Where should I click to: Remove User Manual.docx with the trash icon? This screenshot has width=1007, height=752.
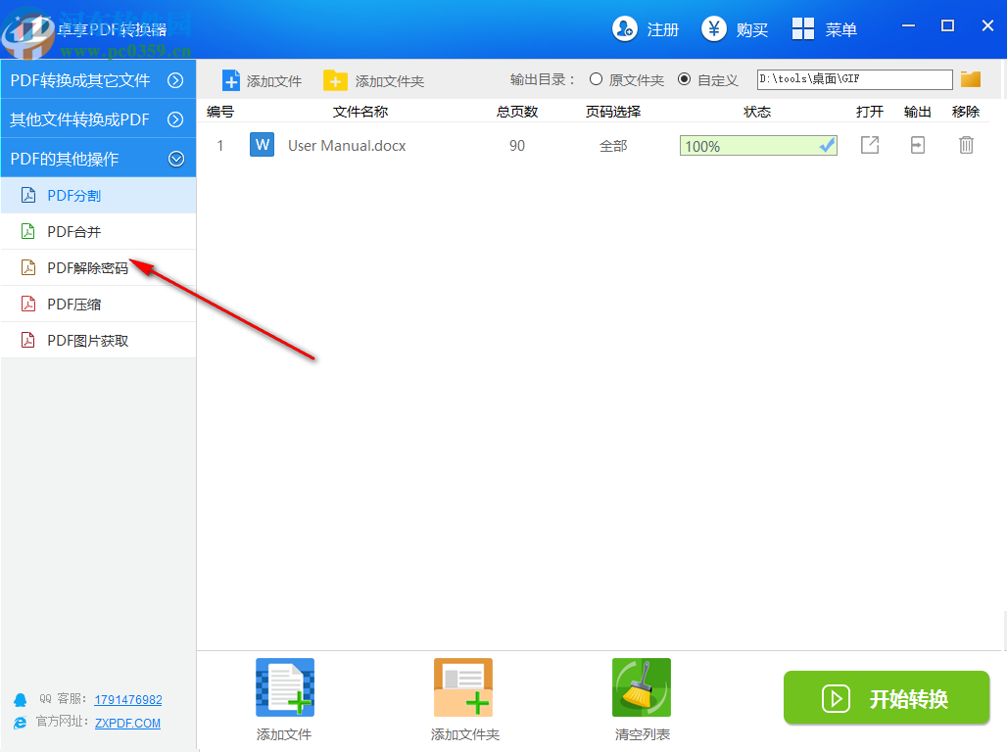pyautogui.click(x=966, y=145)
